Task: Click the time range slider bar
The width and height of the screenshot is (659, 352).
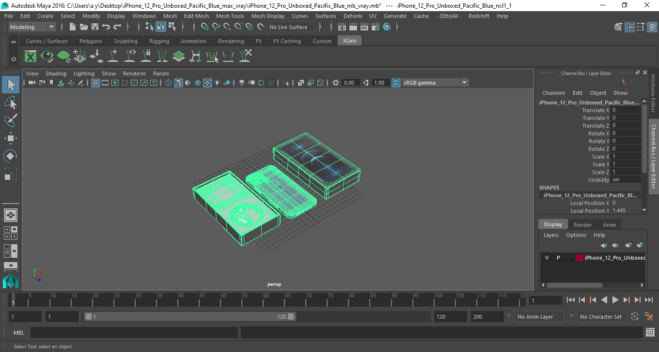Action: coord(189,317)
